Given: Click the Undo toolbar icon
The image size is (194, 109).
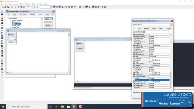Looking at the screenshot, I should 28,7.
